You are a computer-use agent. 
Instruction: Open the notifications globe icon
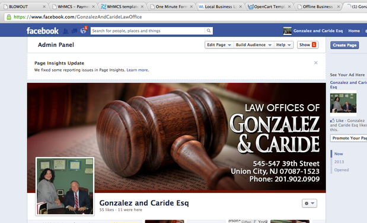pyautogui.click(x=84, y=31)
